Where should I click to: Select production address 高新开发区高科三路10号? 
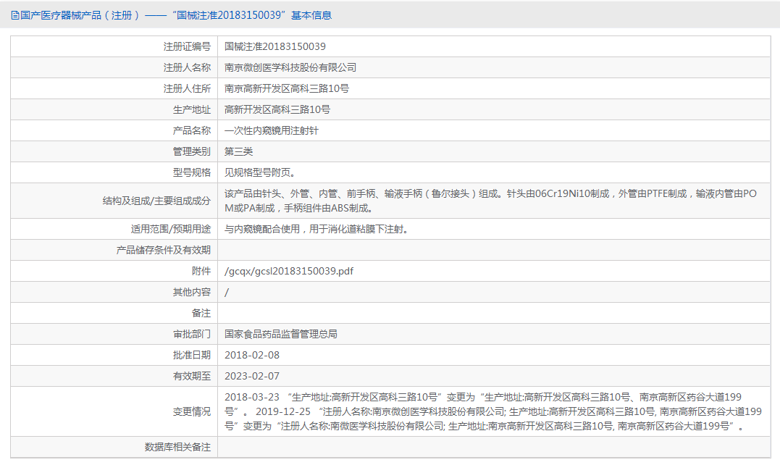[277, 109]
